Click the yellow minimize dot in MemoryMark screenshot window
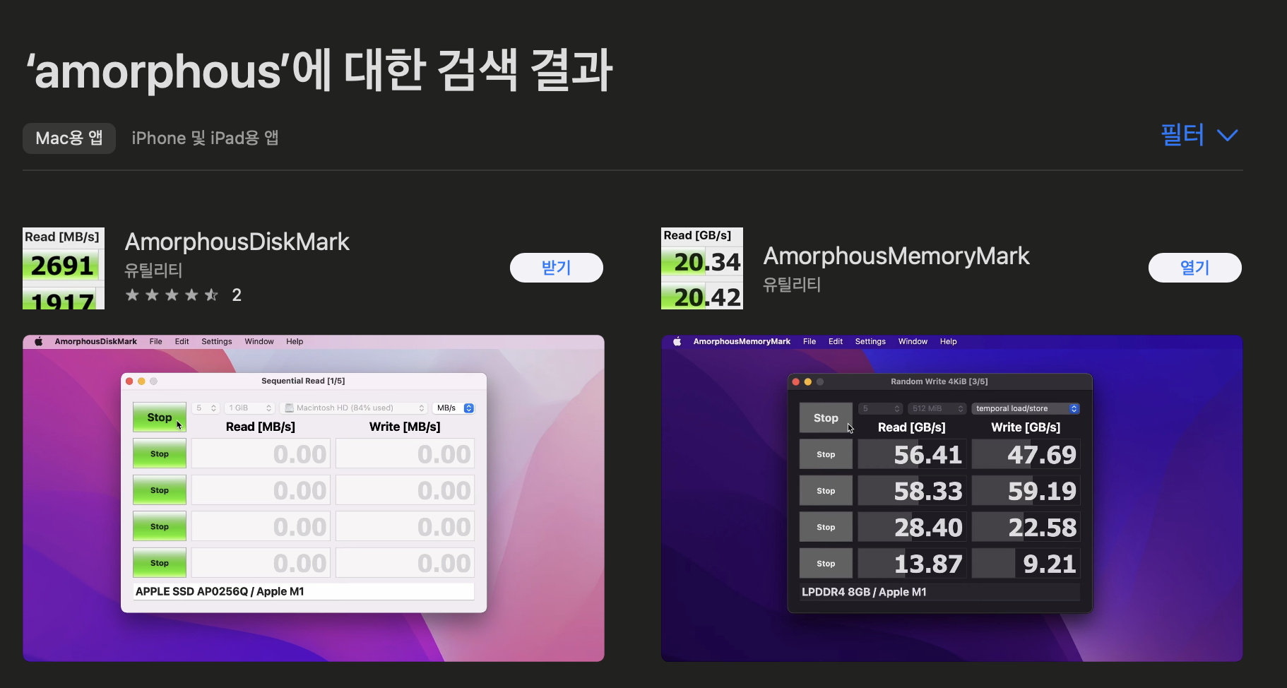 click(x=808, y=381)
